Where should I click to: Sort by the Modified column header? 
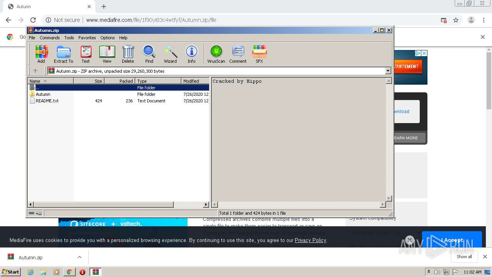pos(195,81)
